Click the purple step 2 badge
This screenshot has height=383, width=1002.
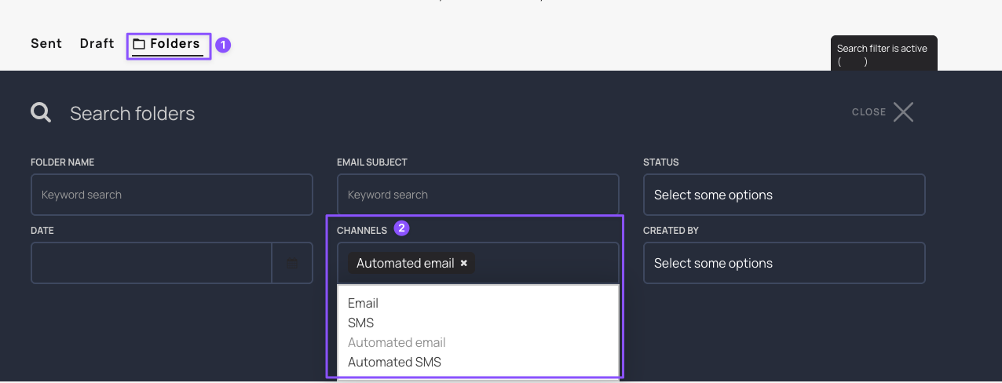401,228
